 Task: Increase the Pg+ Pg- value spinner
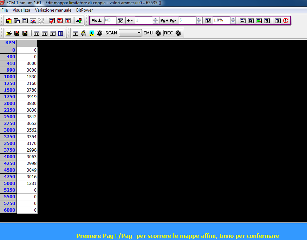click(x=198, y=19)
